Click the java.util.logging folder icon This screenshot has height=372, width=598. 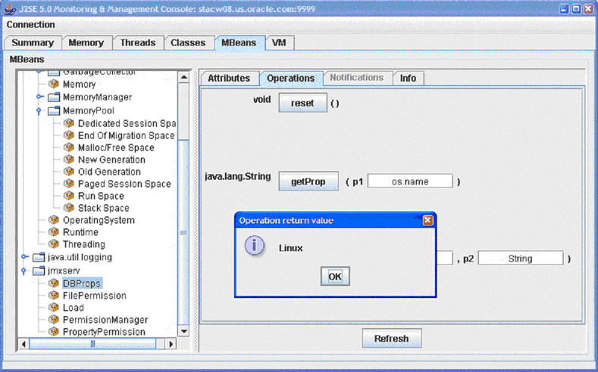click(39, 257)
